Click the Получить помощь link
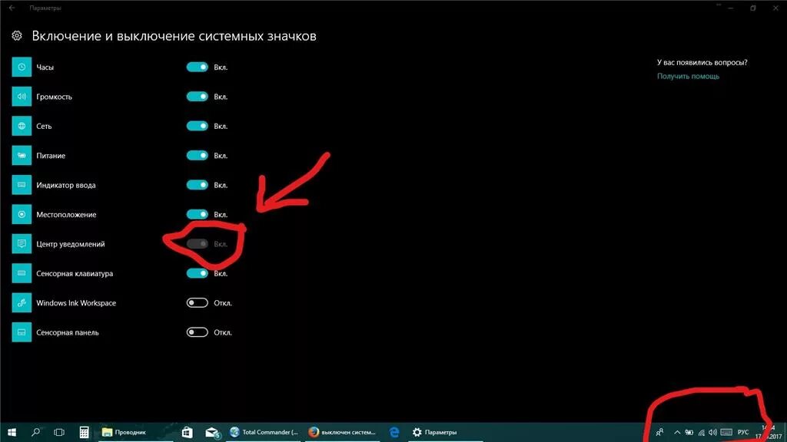Viewport: 787px width, 442px height. 688,76
